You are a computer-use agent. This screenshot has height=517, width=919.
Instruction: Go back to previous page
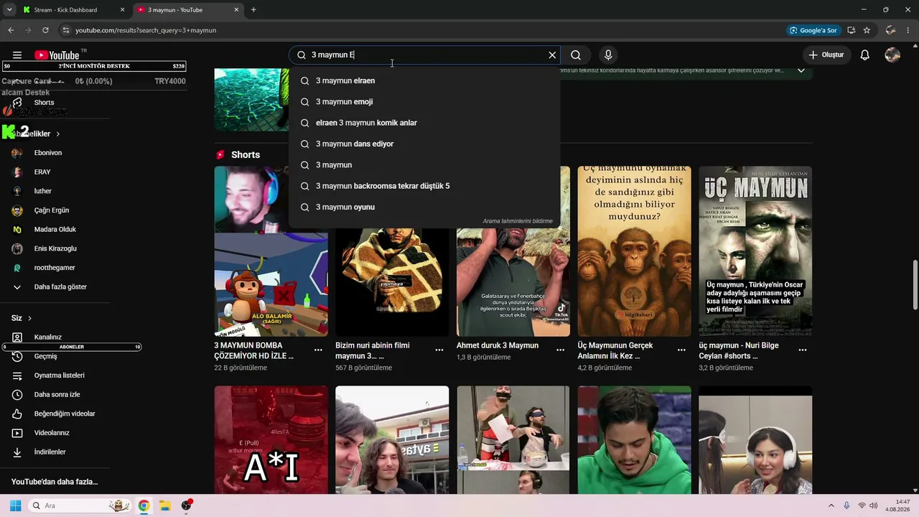pyautogui.click(x=11, y=30)
